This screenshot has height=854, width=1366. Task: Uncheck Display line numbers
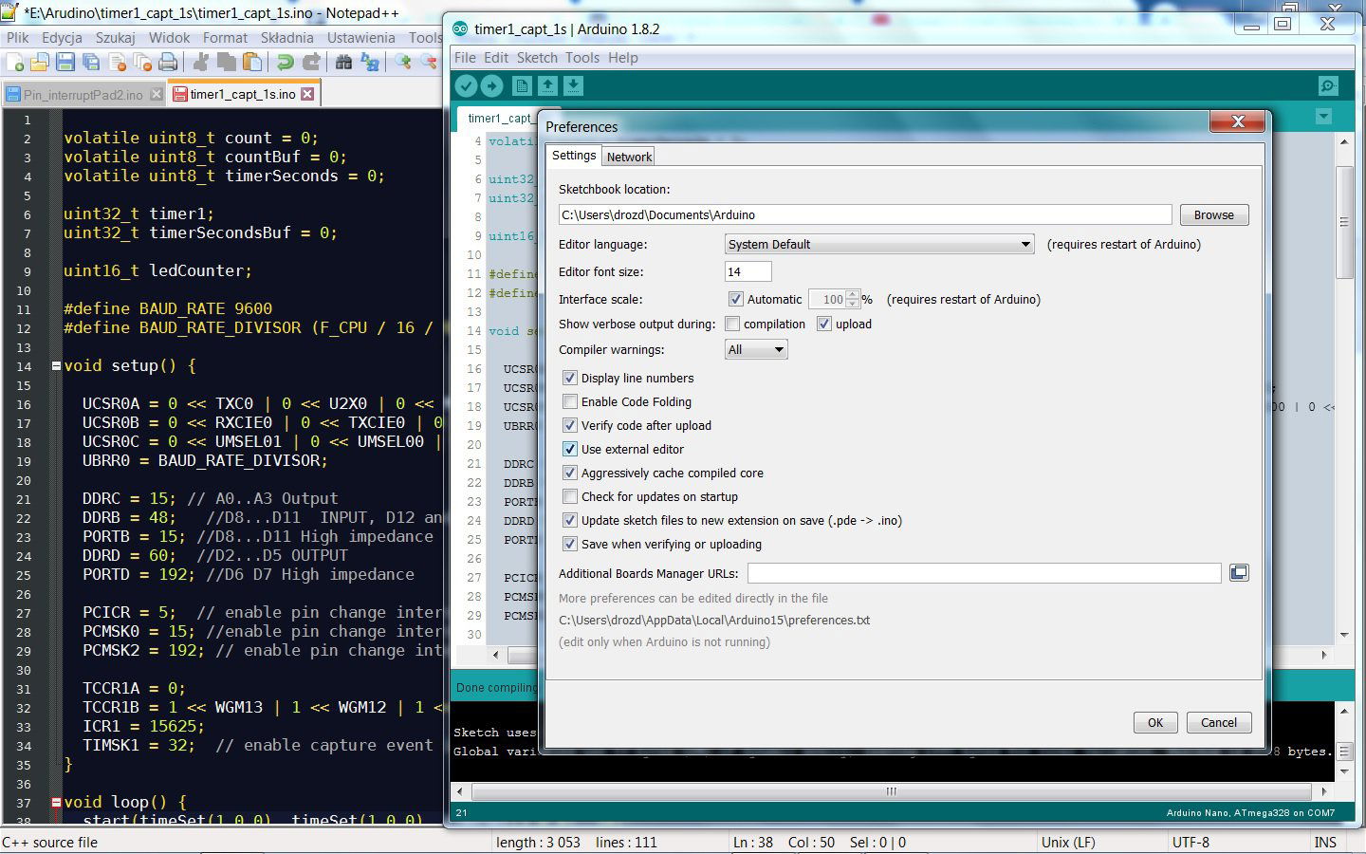click(570, 378)
